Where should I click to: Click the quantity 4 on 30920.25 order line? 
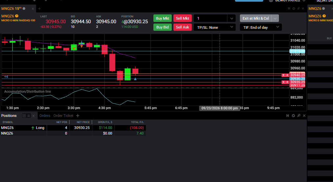pos(287,82)
